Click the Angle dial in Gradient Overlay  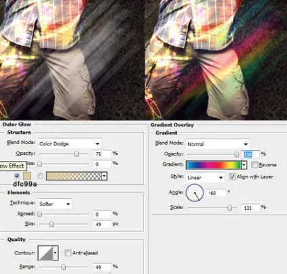pyautogui.click(x=194, y=193)
